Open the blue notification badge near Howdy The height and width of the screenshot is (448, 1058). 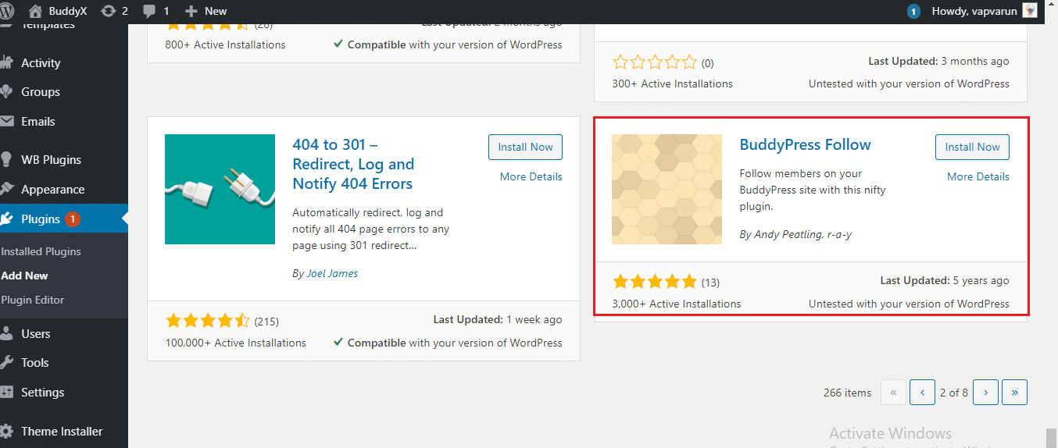tap(913, 12)
